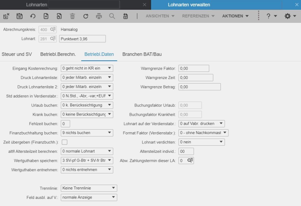Open Lohnart auf der Verdienstabr. dropdown

pos(202,124)
